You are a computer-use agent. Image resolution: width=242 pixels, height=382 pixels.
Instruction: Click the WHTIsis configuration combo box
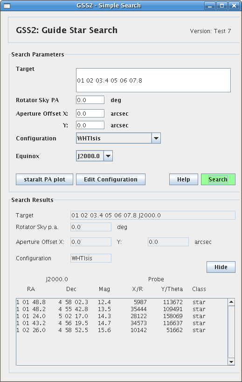pos(118,138)
